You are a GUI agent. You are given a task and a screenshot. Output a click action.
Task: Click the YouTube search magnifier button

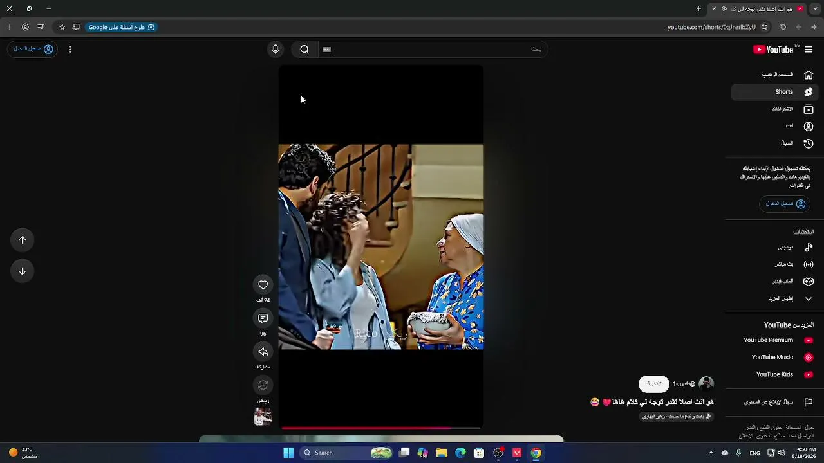(x=304, y=50)
